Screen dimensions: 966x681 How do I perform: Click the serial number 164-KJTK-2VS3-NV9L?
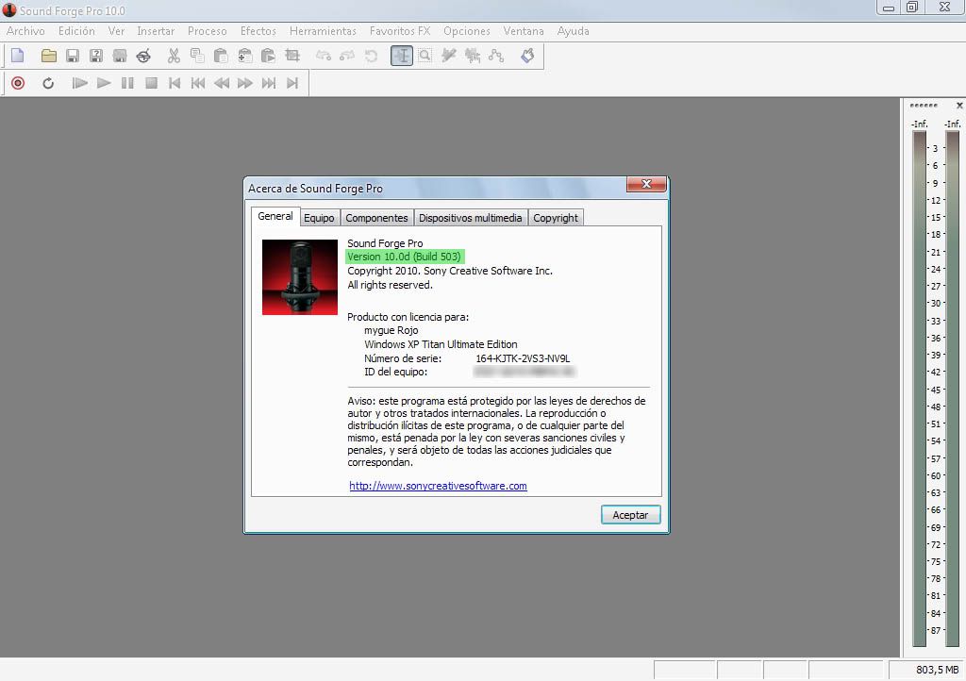(x=523, y=358)
